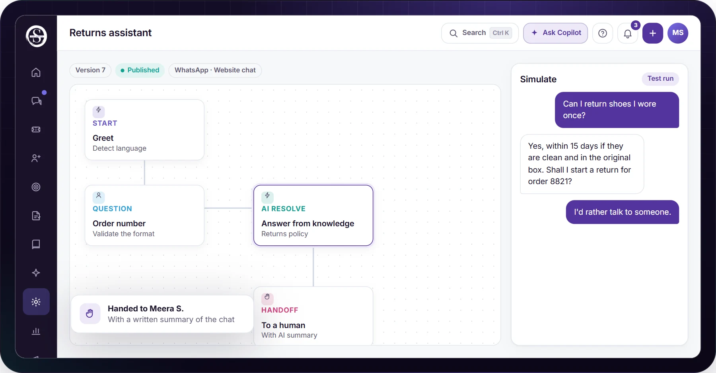Screen dimensions: 716x373
Task: Open conversations using the chat bubbles sidebar icon
Action: pyautogui.click(x=36, y=101)
